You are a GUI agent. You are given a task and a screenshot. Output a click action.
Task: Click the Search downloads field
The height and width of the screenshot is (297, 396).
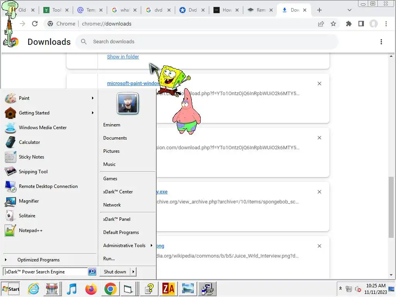coord(207,42)
